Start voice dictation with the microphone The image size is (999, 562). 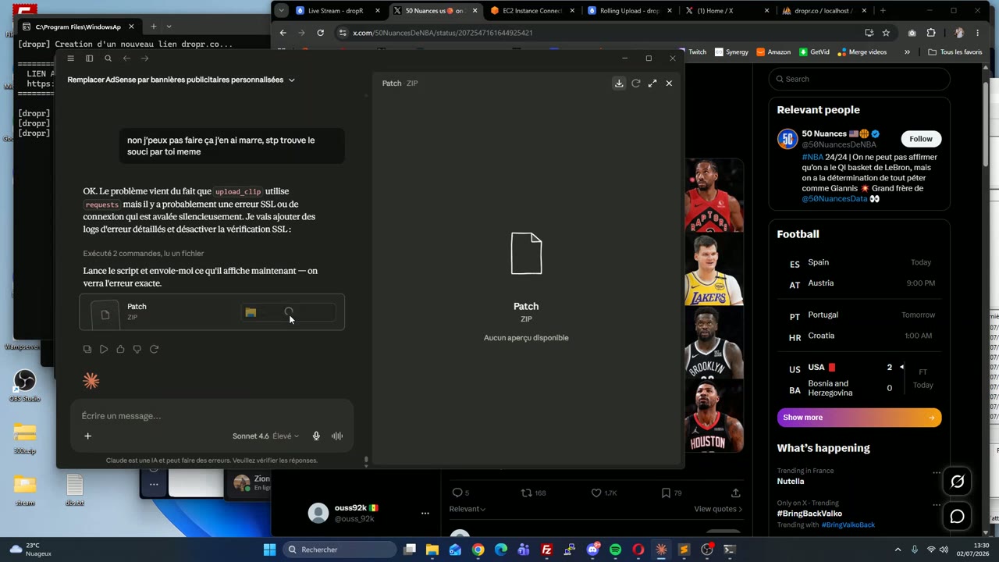tap(316, 436)
